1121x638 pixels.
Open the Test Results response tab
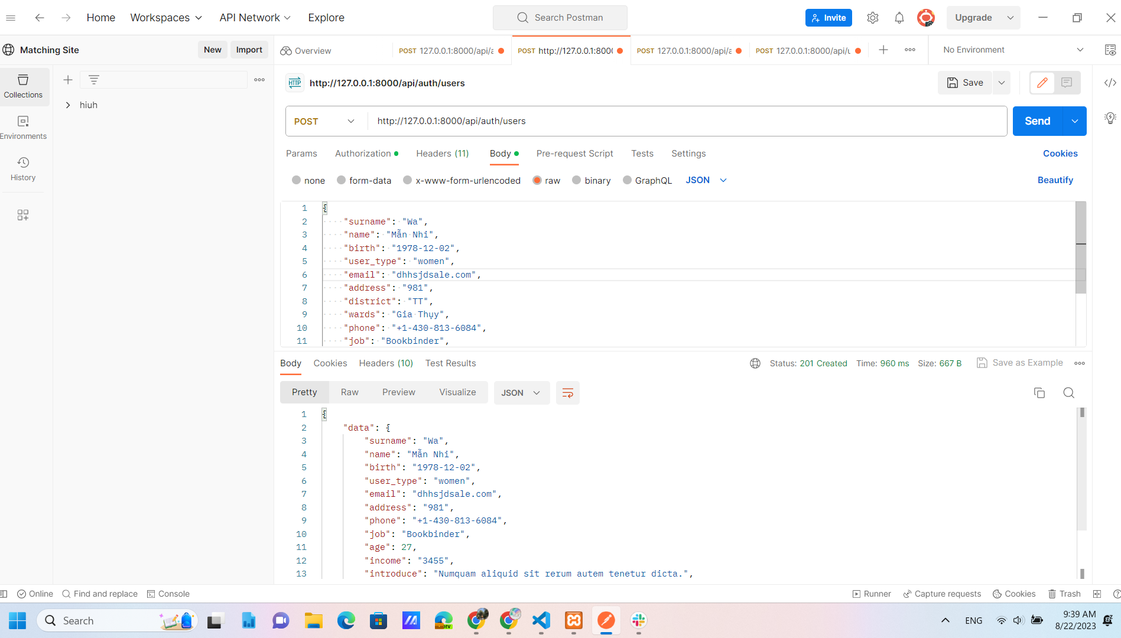(x=451, y=363)
